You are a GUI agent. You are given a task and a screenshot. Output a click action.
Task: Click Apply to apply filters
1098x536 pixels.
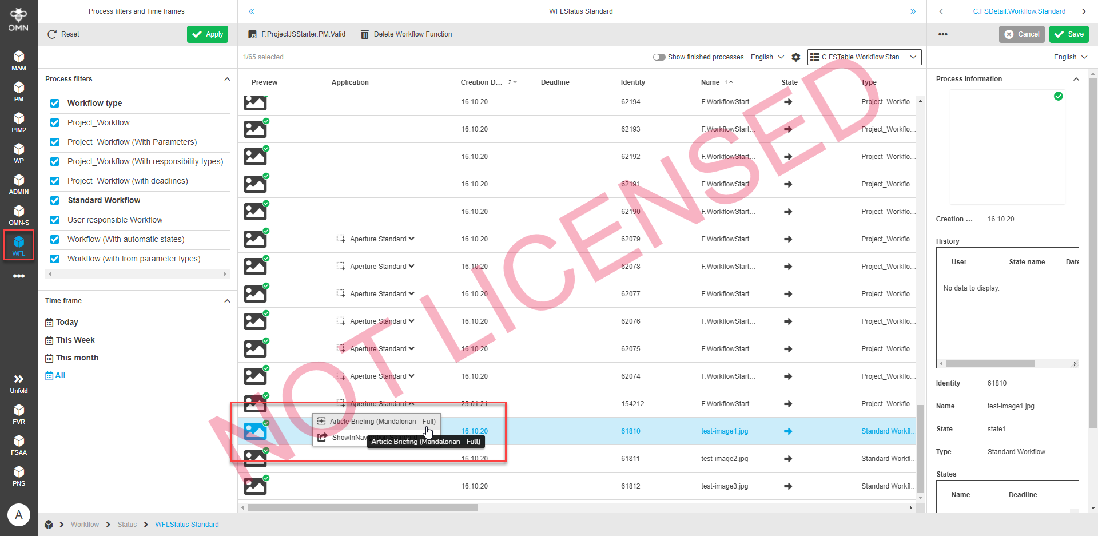point(208,34)
